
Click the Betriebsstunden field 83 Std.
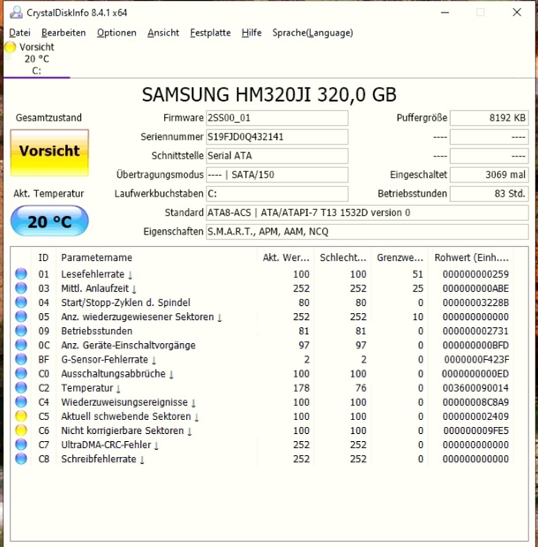click(x=489, y=193)
